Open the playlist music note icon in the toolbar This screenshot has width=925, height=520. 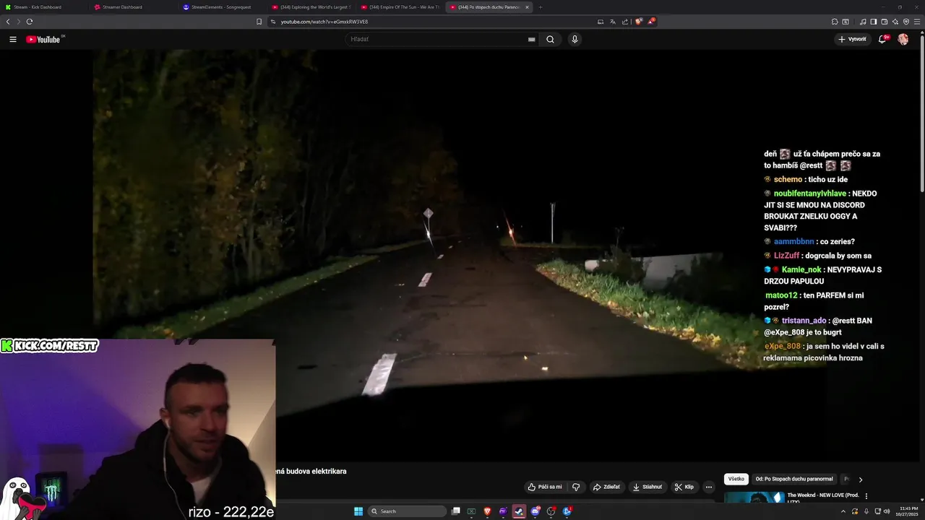(863, 22)
